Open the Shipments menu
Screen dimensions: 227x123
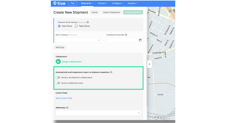click(x=87, y=3)
